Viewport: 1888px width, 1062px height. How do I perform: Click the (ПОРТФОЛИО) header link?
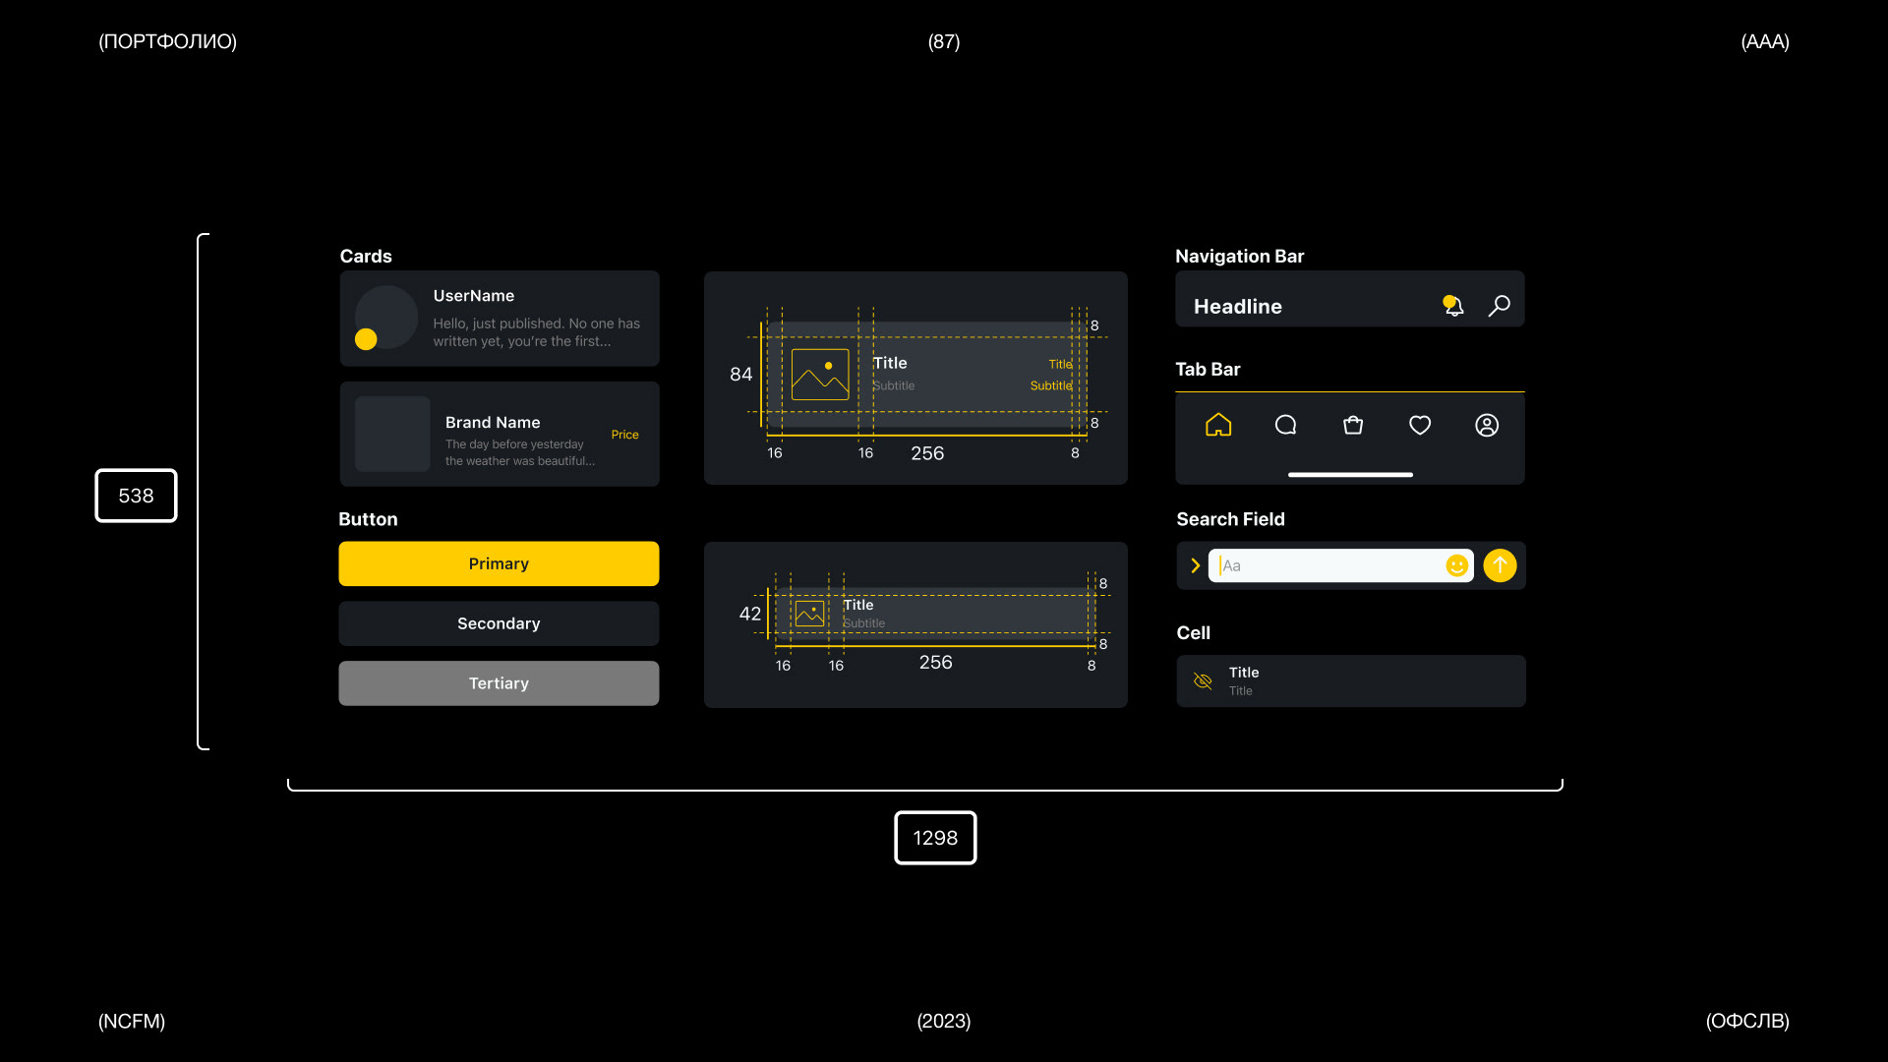click(x=167, y=41)
